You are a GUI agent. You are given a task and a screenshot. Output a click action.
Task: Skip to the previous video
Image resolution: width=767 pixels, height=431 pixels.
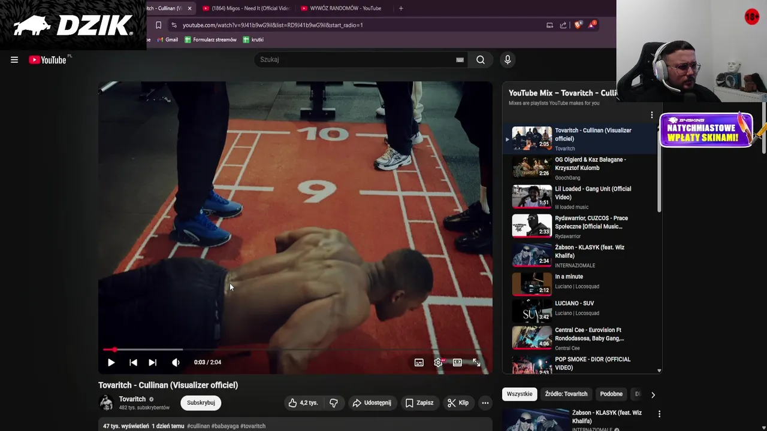pyautogui.click(x=133, y=362)
